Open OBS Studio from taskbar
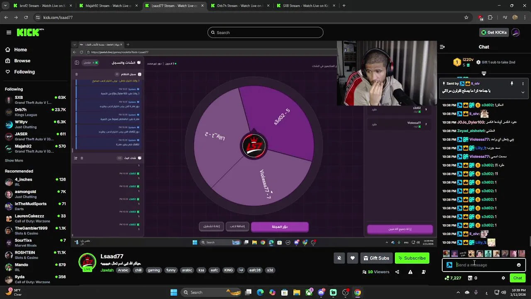Viewport: 531px width, 299px height. [x=345, y=292]
